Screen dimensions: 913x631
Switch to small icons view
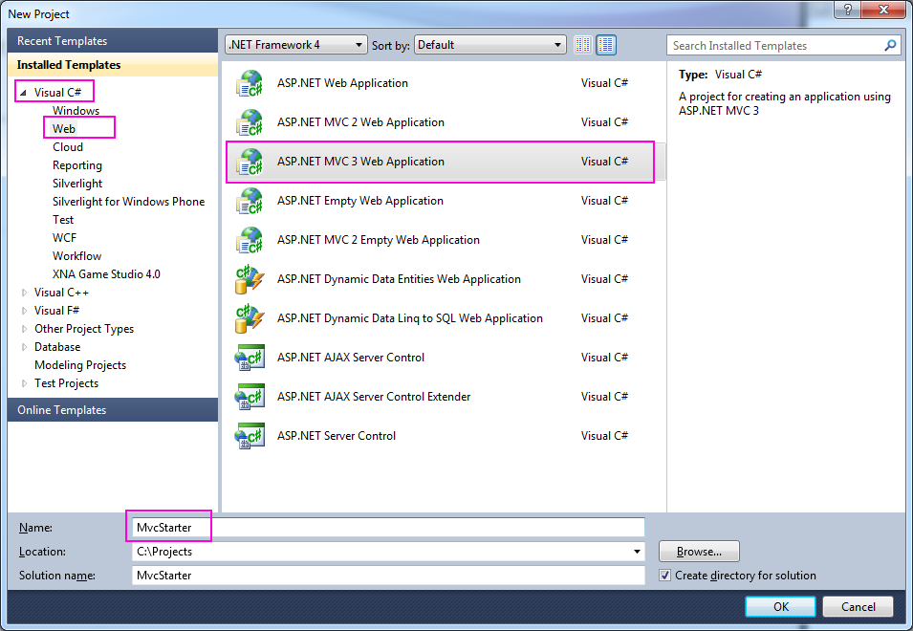pos(583,45)
